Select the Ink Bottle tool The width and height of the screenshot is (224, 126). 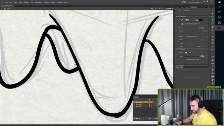tap(212, 63)
